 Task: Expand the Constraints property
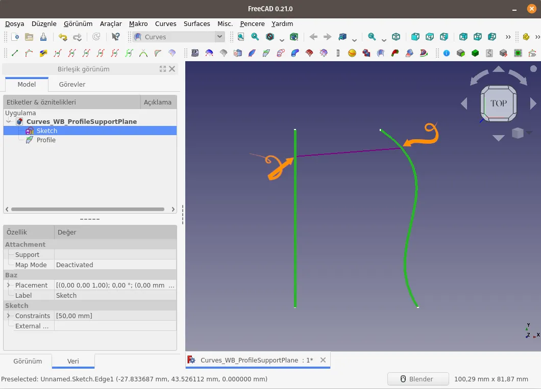(9, 316)
